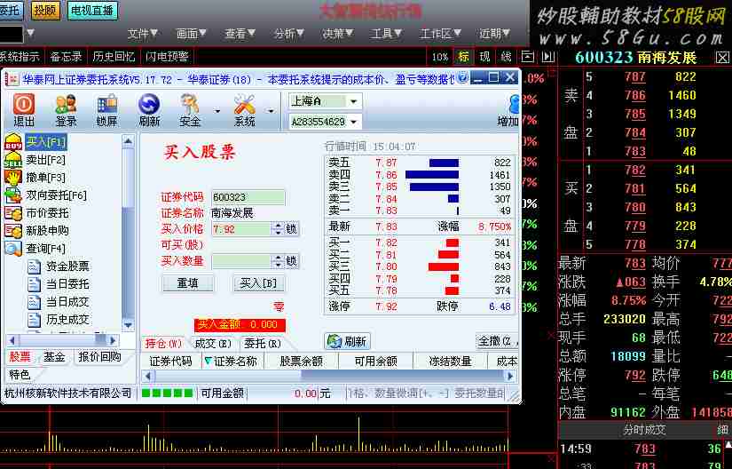Switch to the 持仓(W) tab

[x=163, y=344]
